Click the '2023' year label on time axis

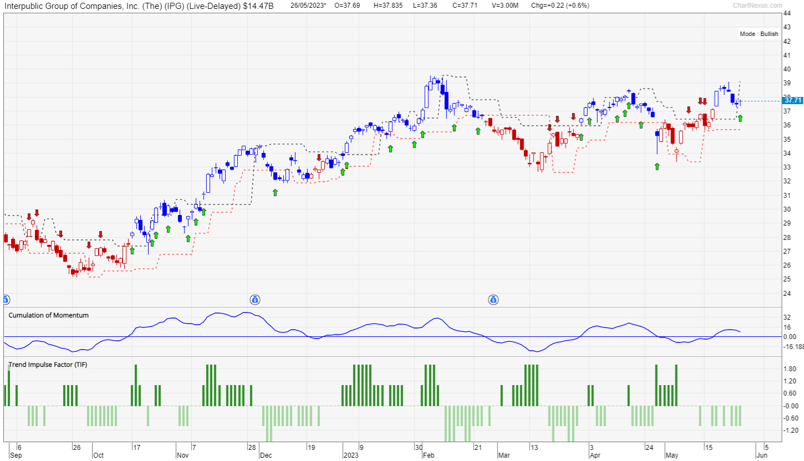click(350, 455)
